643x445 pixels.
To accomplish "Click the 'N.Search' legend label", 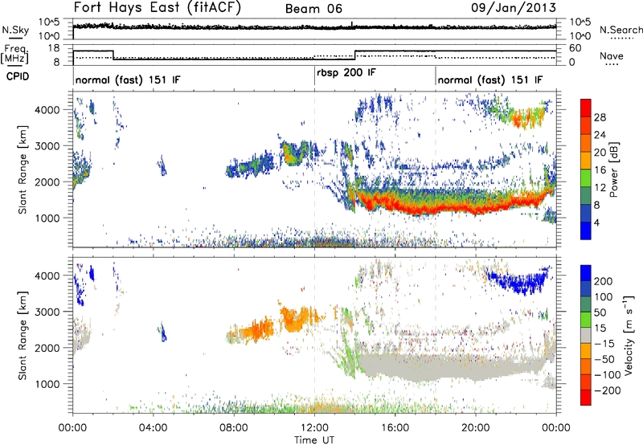I will point(621,30).
